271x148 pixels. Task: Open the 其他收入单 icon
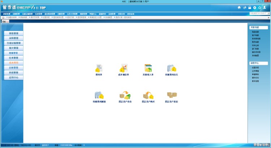[x=148, y=68]
